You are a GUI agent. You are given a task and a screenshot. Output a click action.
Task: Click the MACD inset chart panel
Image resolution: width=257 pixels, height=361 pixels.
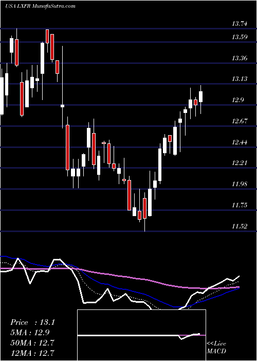[141, 335]
